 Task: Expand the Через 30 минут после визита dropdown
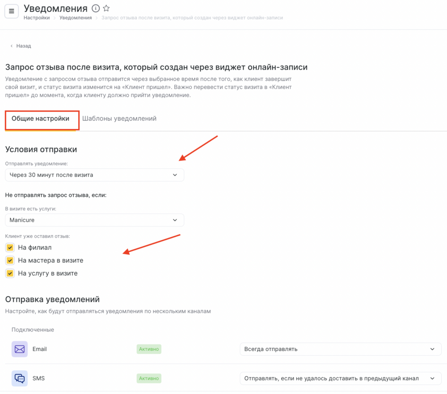(95, 175)
